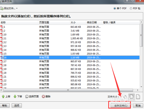Click the PDF icon of file 11

(2, 38)
